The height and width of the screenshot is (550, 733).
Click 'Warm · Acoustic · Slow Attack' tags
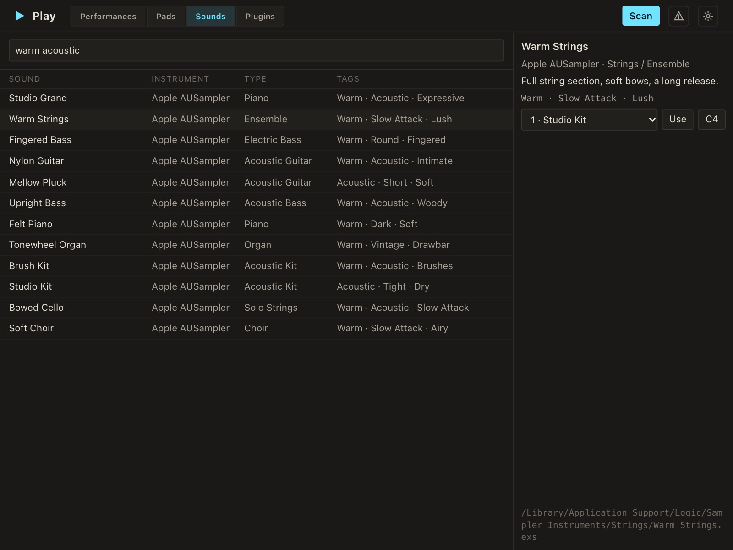tap(403, 308)
